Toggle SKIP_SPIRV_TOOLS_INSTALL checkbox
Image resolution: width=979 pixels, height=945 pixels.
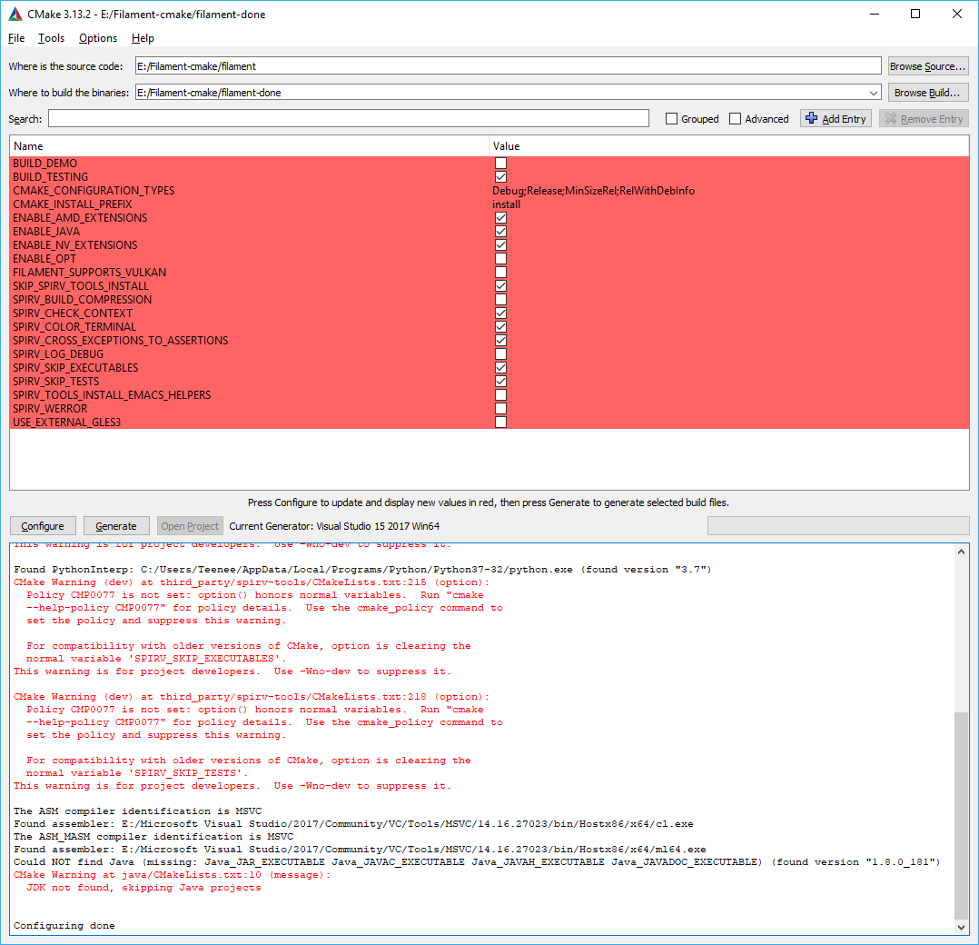point(500,286)
